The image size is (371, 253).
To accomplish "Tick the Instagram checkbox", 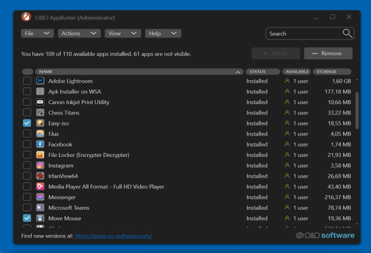I will [x=27, y=165].
